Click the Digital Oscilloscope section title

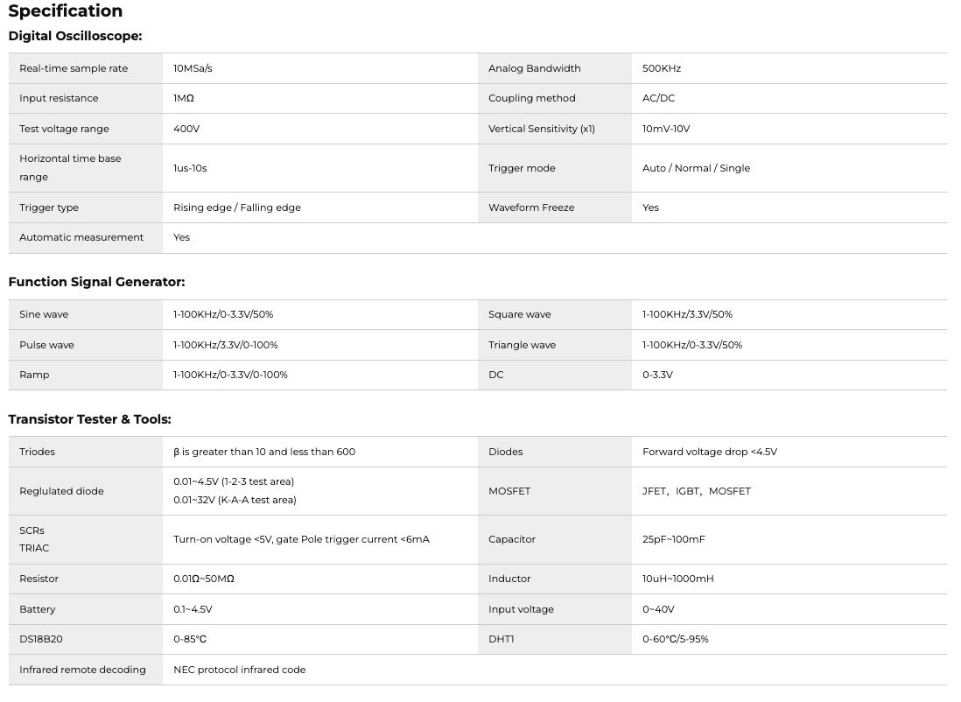(75, 37)
